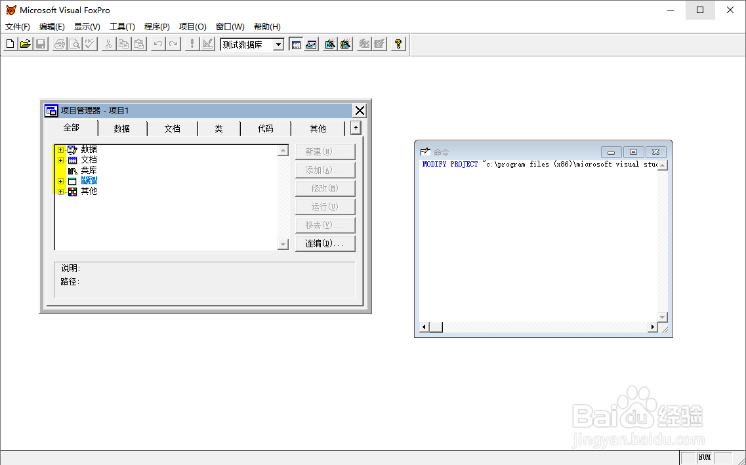The width and height of the screenshot is (746, 465).
Task: Click the Report wizard toolbar icon
Action: tap(345, 44)
